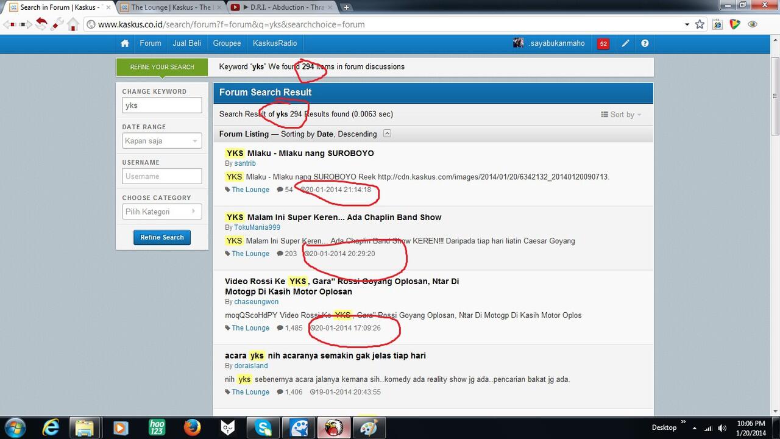
Task: Switch to the D.R.I. Abduction YouTube tab
Action: [x=282, y=7]
